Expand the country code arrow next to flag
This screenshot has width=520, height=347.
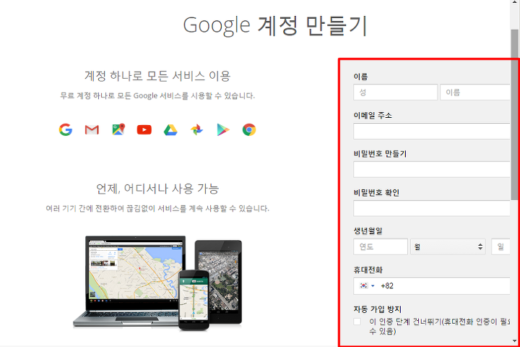click(373, 286)
